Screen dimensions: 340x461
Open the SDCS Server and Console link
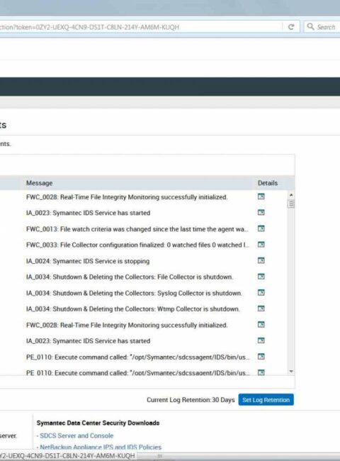point(76,435)
